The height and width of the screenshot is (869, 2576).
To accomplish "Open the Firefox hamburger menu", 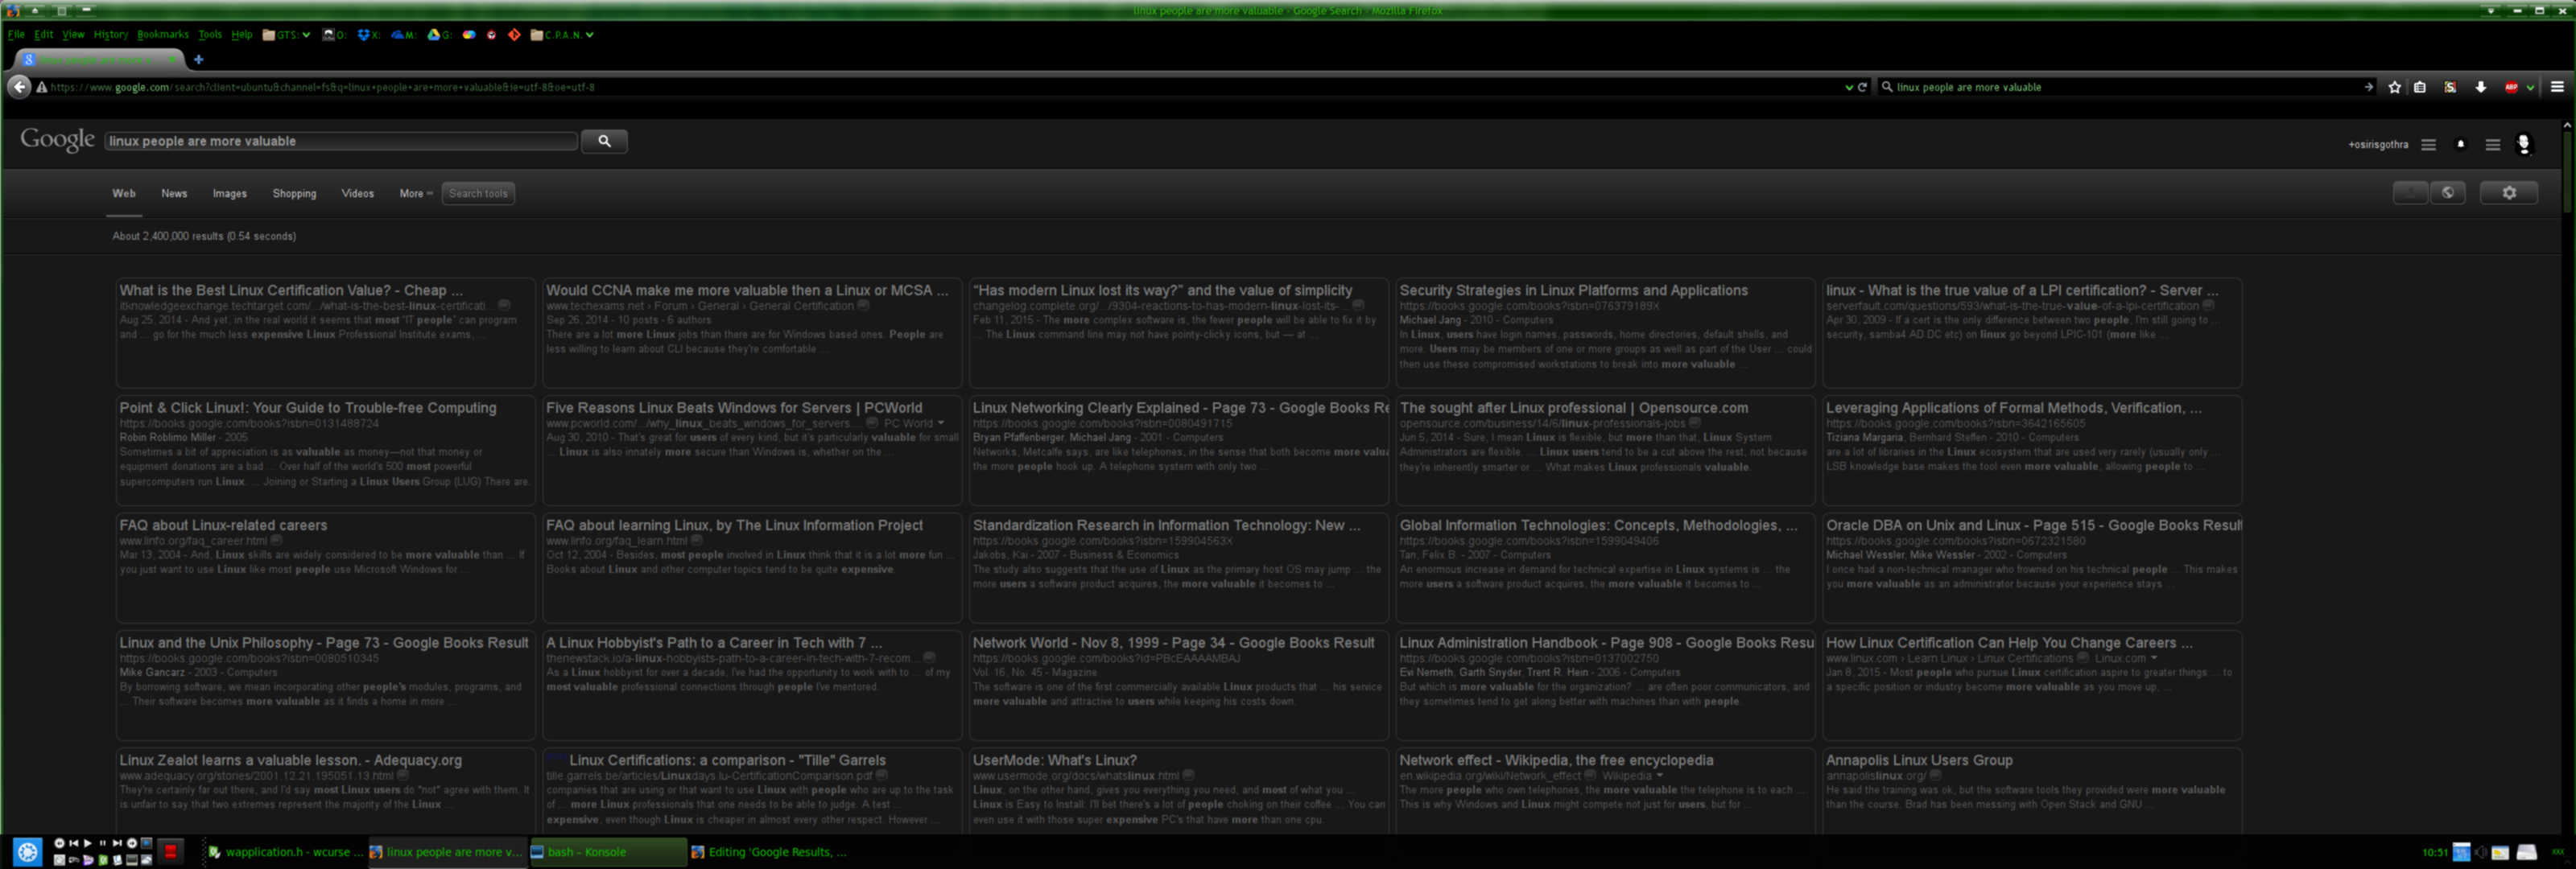I will [2557, 87].
